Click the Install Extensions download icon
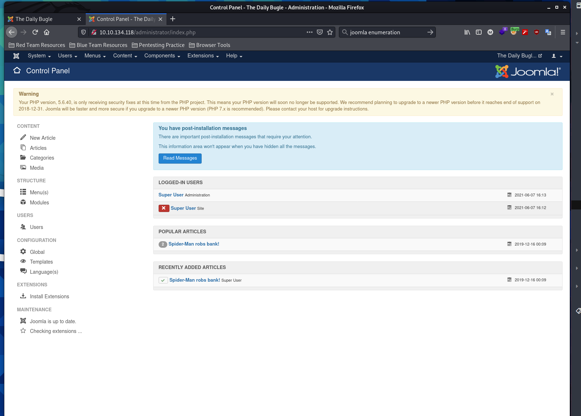This screenshot has height=416, width=581. pos(23,296)
